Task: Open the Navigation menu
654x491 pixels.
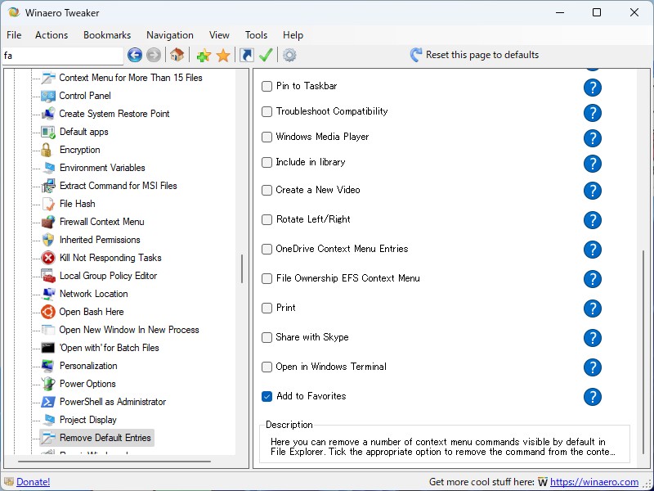Action: 170,35
